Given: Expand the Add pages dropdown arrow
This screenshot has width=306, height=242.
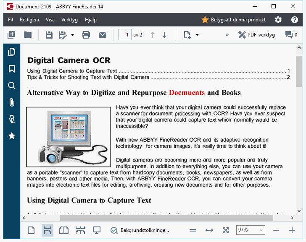Looking at the screenshot, I should pyautogui.click(x=197, y=35).
